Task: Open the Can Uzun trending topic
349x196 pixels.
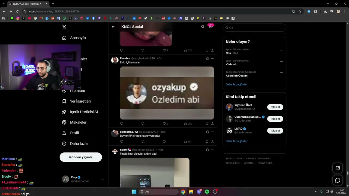Action: [232, 53]
